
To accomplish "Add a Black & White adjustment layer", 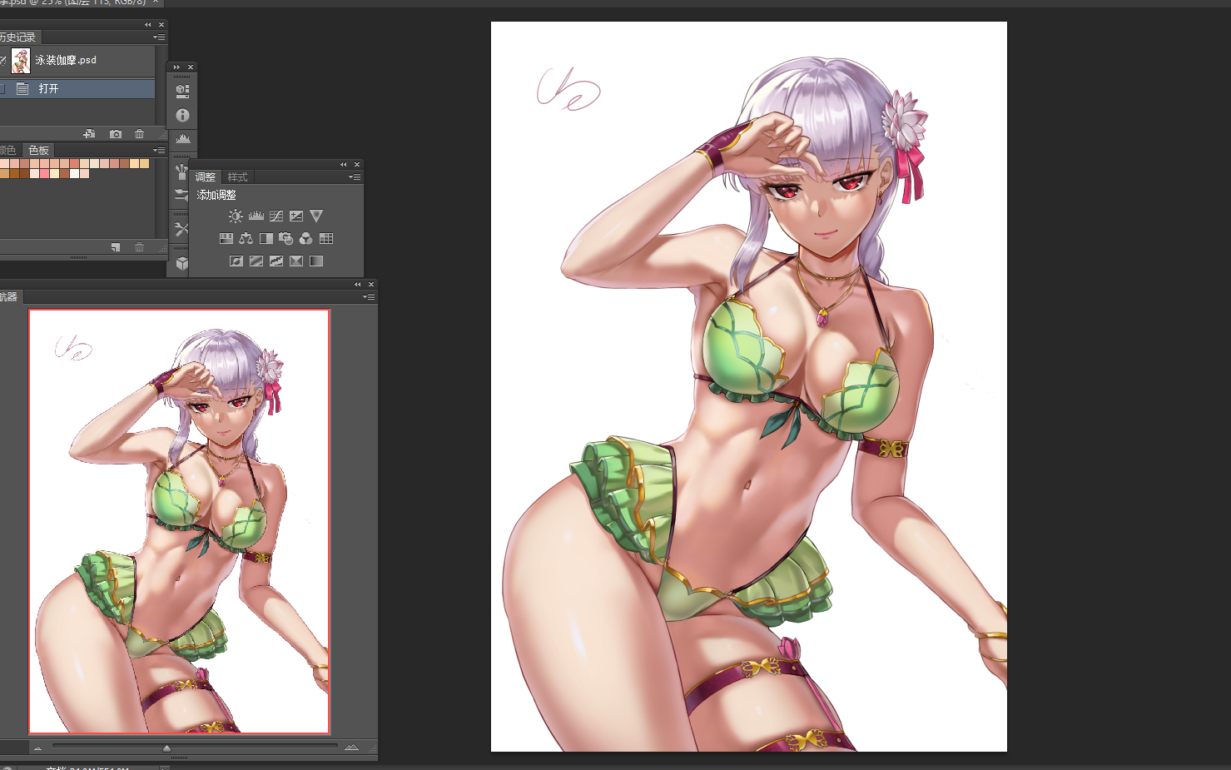I will [x=266, y=238].
